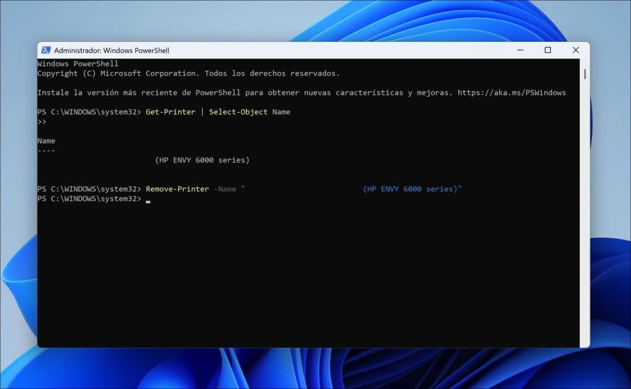Image resolution: width=631 pixels, height=389 pixels.
Task: Click the white '(HP ENVY 6000 series)' output
Action: point(202,161)
